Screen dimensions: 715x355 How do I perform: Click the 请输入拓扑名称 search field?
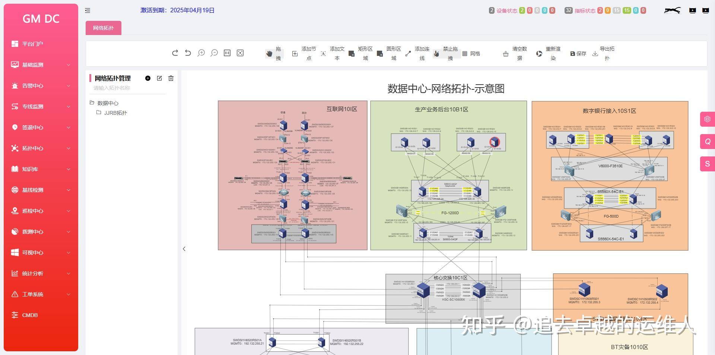coord(127,88)
